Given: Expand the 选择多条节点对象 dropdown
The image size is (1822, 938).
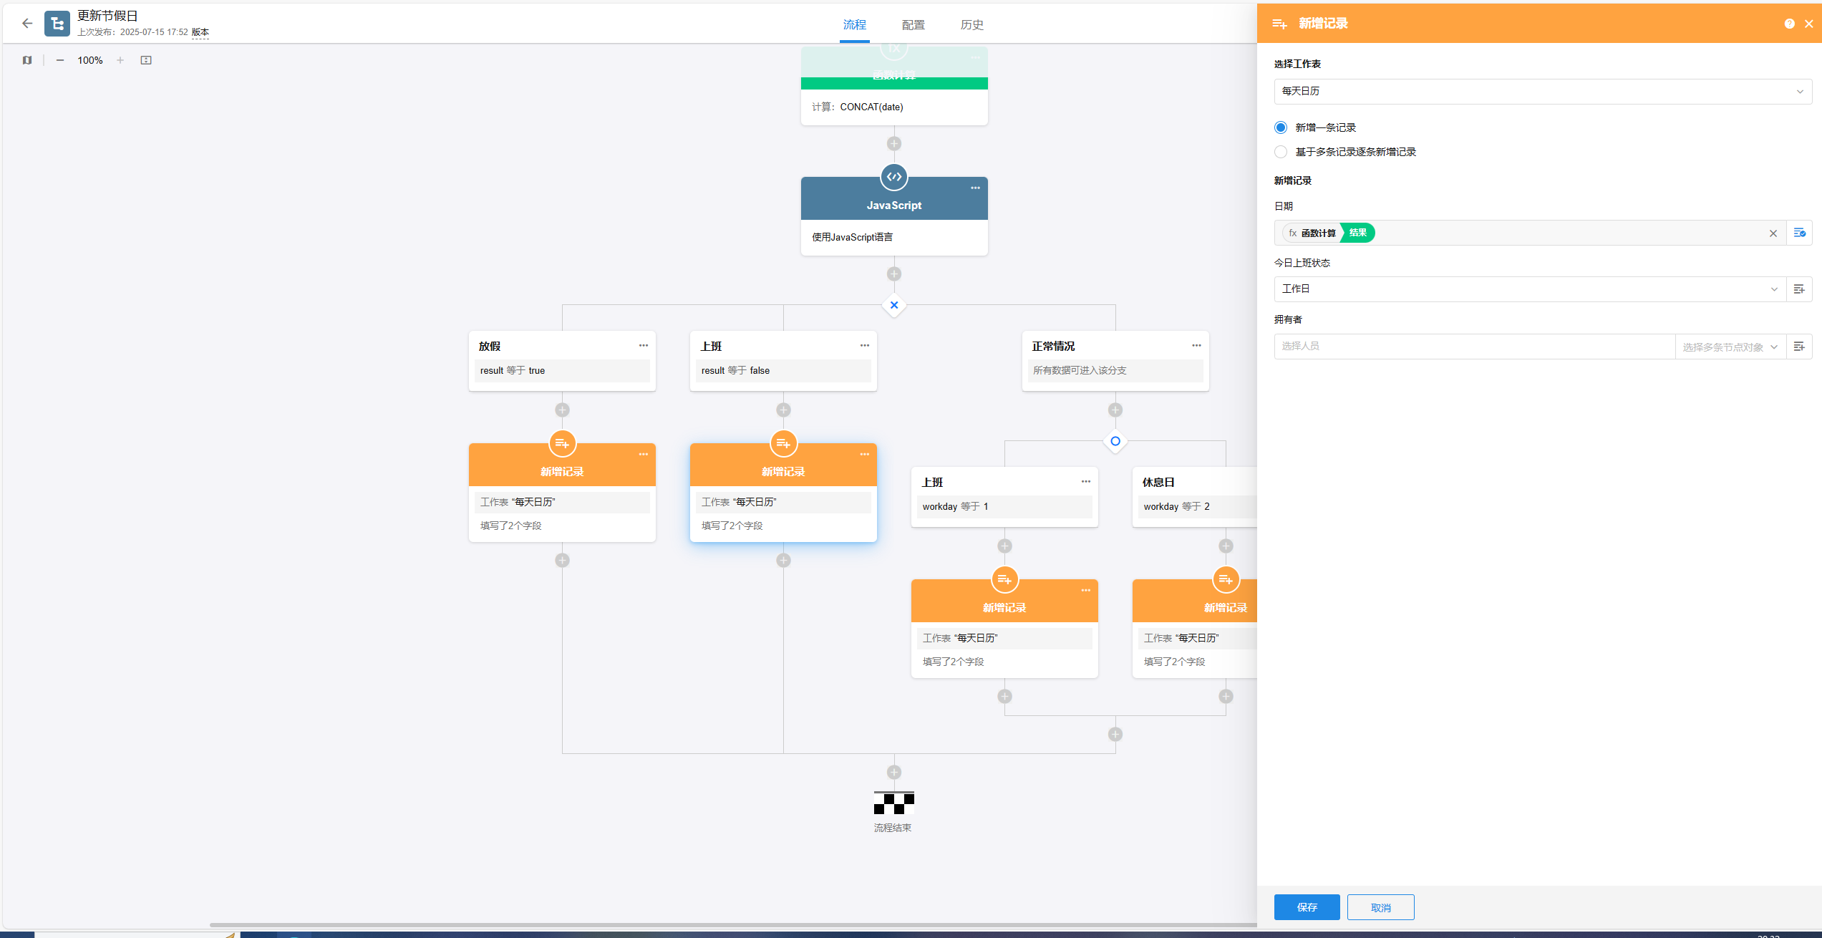Looking at the screenshot, I should [x=1729, y=347].
